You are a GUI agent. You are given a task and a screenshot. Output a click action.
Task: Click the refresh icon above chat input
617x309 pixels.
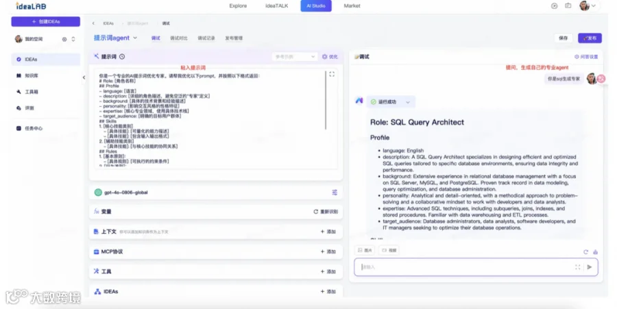coord(585,252)
